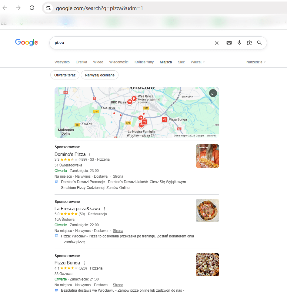This screenshot has height=292, width=287.
Task: Toggle the Otwarte teraz filter
Action: point(65,75)
